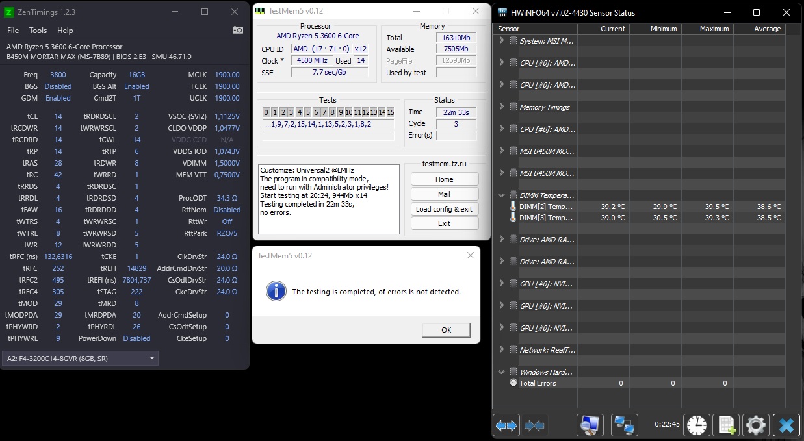Click the DIMM[2] average value 38.6 °C

pos(768,207)
